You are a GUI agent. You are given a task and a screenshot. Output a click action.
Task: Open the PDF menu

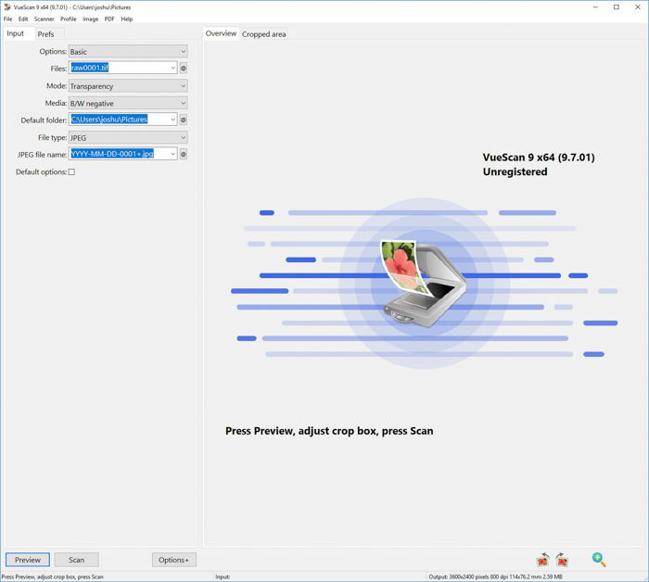[x=109, y=19]
